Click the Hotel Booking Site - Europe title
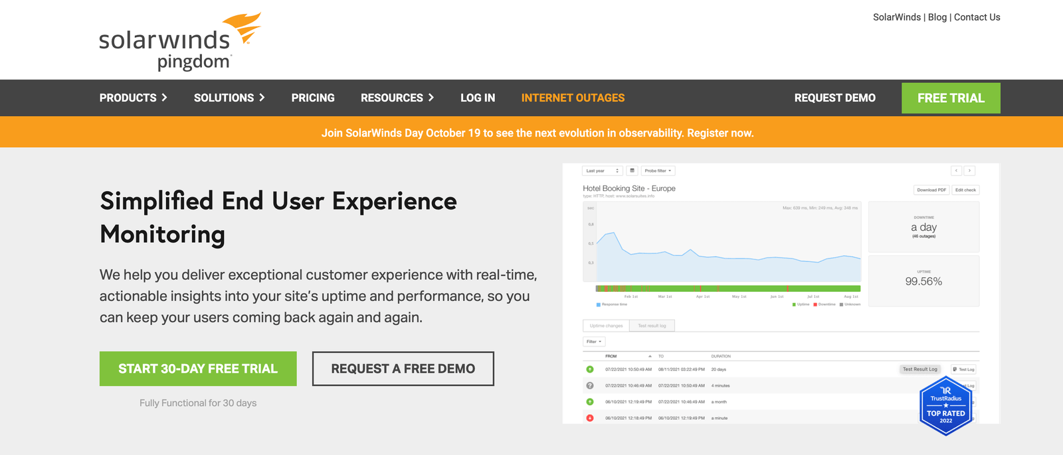The image size is (1063, 455). coord(629,188)
